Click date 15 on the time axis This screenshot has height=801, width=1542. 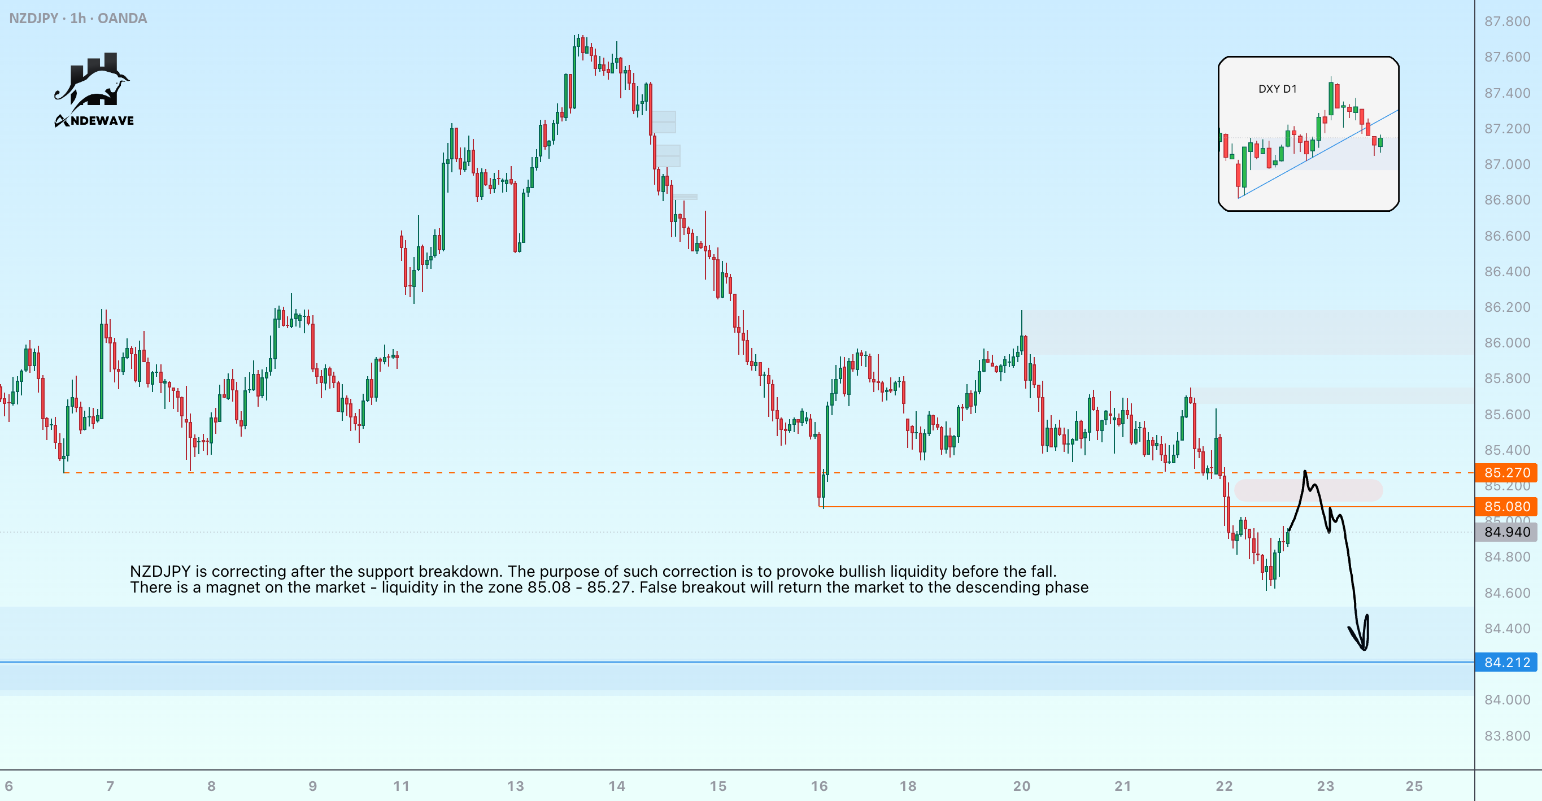pyautogui.click(x=718, y=786)
